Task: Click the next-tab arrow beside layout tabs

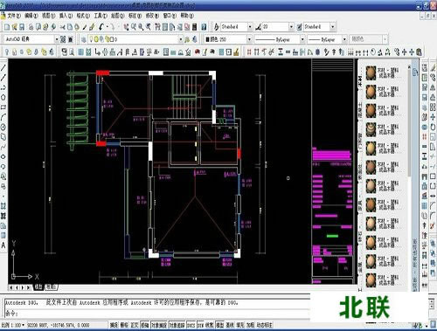Action: [23, 287]
